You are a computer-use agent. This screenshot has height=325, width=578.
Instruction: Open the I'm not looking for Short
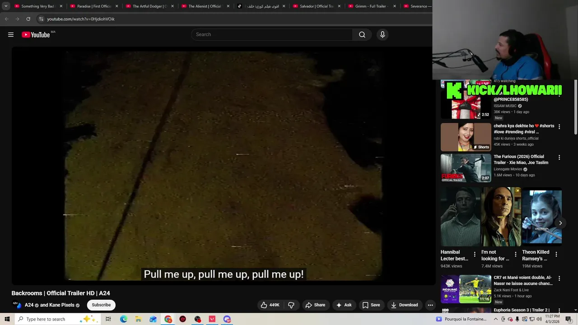[x=501, y=217]
